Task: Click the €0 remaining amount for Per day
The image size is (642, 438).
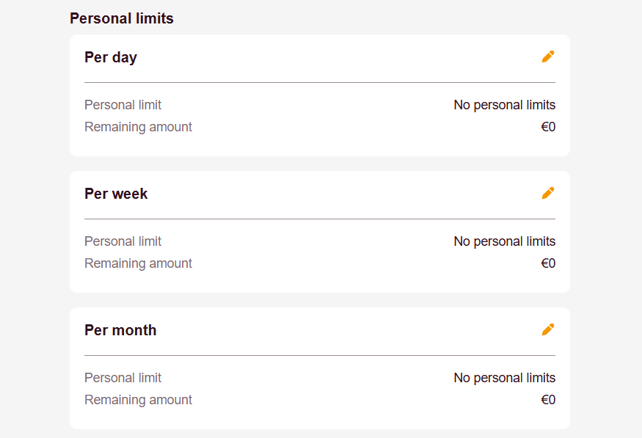Action: (548, 127)
